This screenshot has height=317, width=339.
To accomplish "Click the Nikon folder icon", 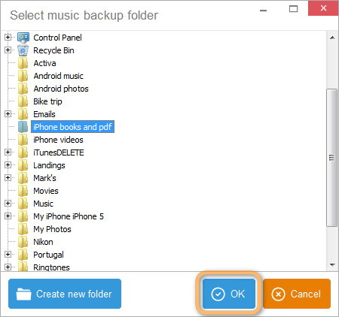I will coord(23,242).
